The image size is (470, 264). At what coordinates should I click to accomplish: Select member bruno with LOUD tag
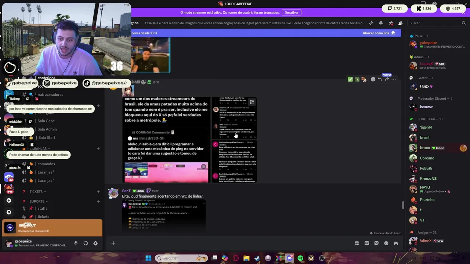(437, 148)
